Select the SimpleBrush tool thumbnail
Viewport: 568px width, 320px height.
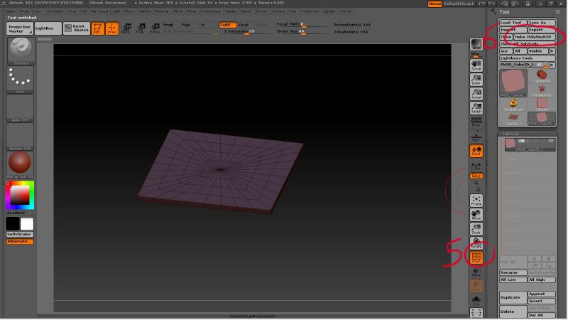click(513, 105)
